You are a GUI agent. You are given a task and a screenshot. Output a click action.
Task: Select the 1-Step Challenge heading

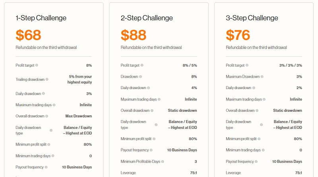(41, 18)
